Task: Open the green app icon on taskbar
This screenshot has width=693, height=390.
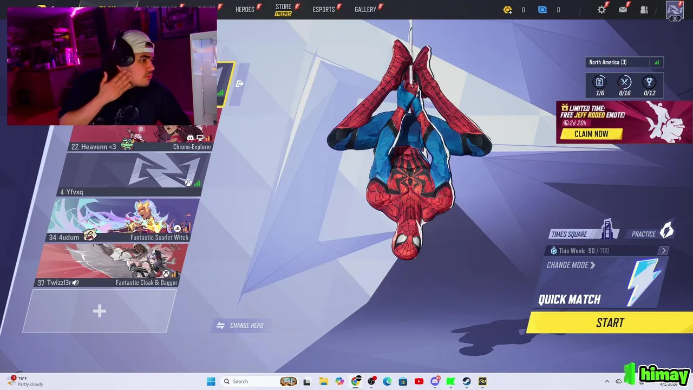Action: [450, 381]
